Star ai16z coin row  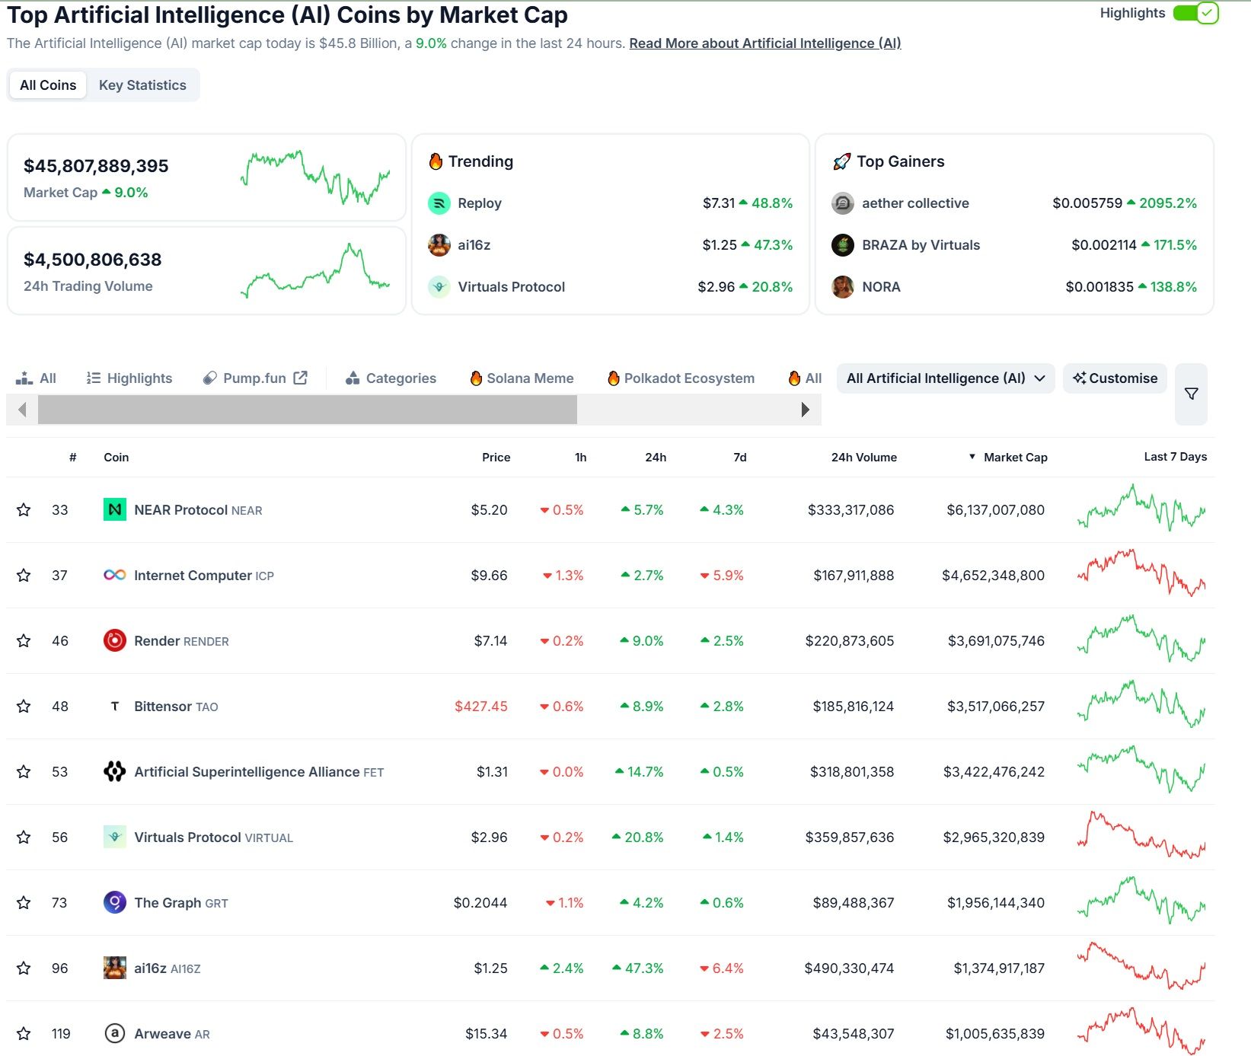pyautogui.click(x=24, y=968)
